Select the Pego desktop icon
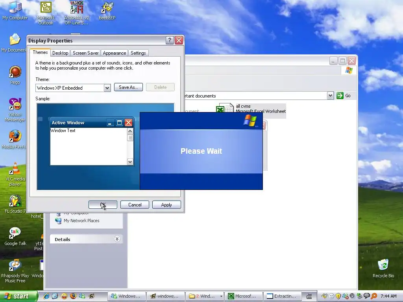The image size is (403, 302). click(15, 75)
